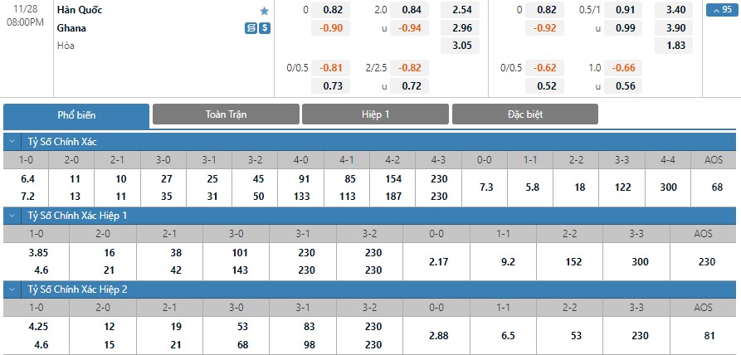Click the favorite star icon for Hàn Quốc
The height and width of the screenshot is (355, 741).
265,11
